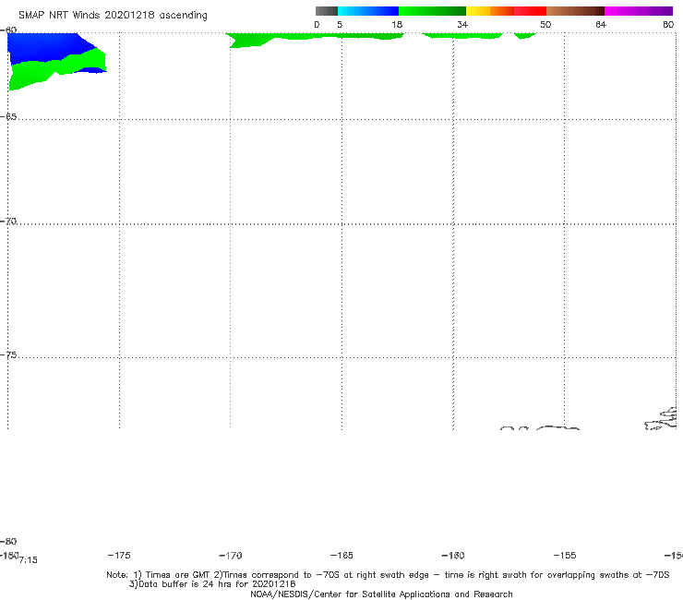Click the longitude label '-170'
Image resolution: width=683 pixels, height=600 pixels.
(231, 556)
